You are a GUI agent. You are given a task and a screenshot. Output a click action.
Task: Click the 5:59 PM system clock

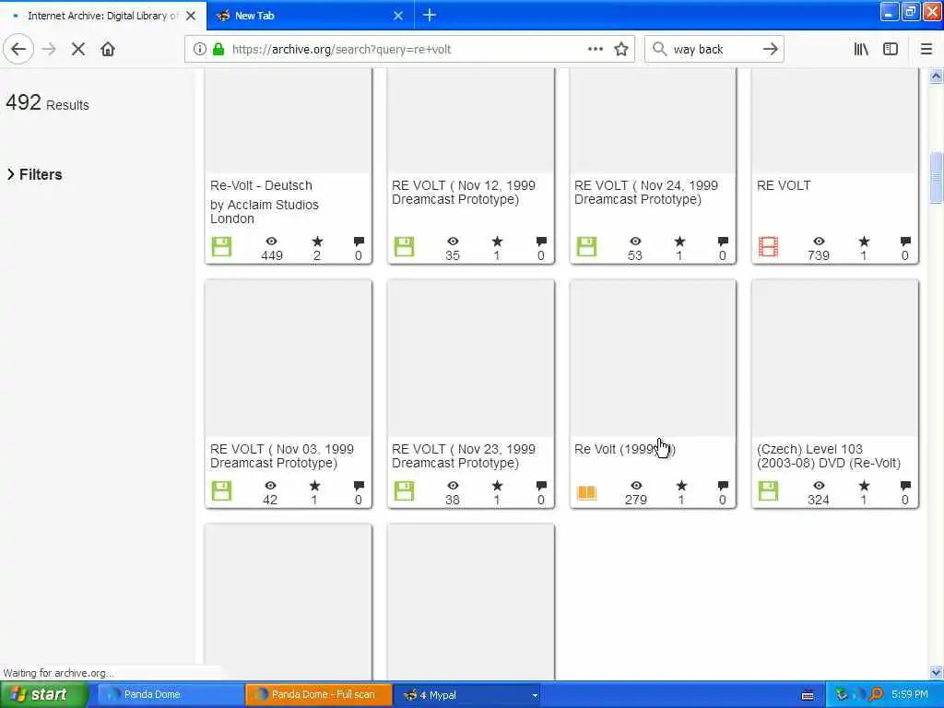pyautogui.click(x=909, y=695)
